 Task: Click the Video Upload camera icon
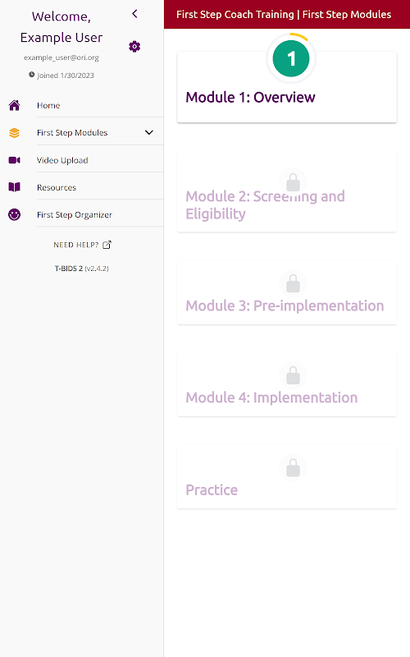pos(14,160)
